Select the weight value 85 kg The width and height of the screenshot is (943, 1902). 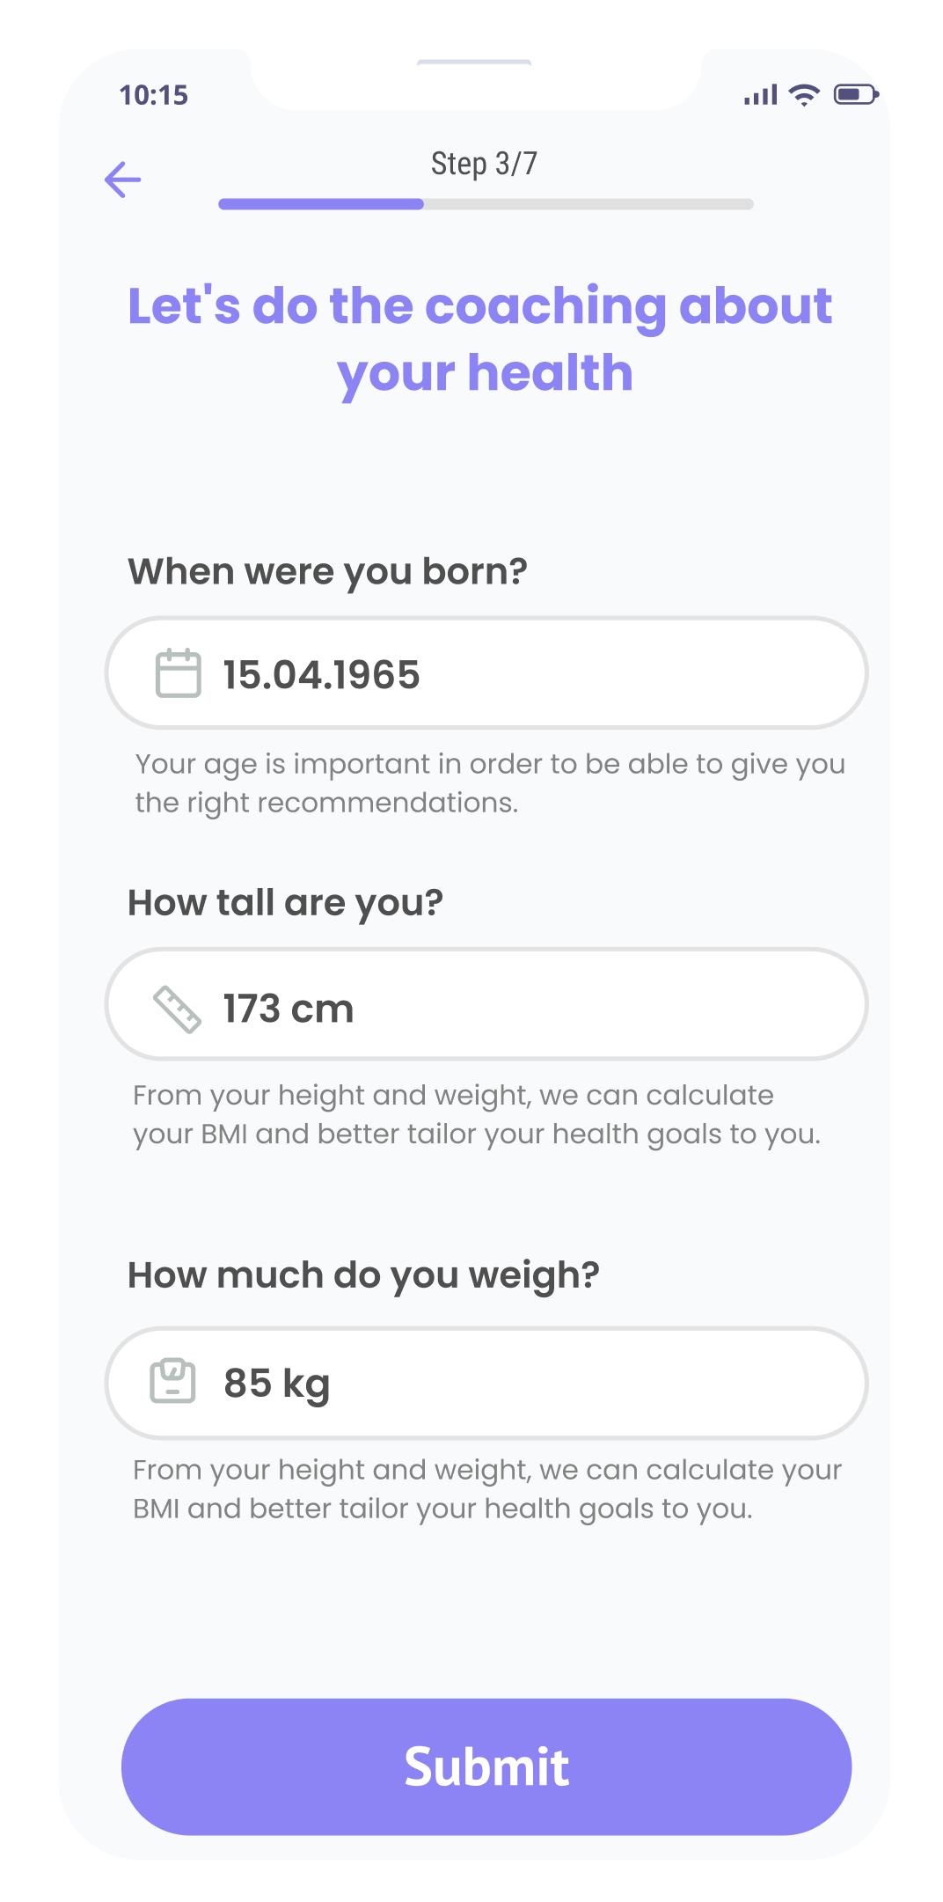276,1384
